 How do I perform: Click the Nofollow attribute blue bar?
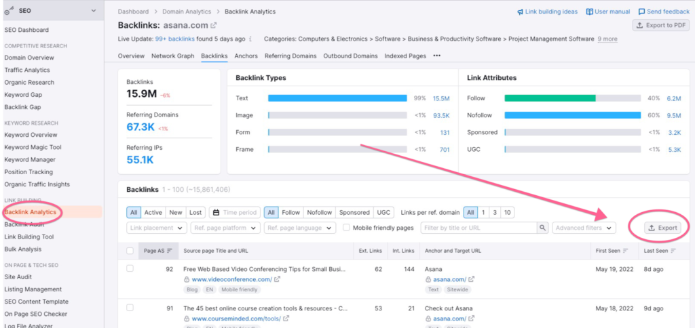click(573, 115)
